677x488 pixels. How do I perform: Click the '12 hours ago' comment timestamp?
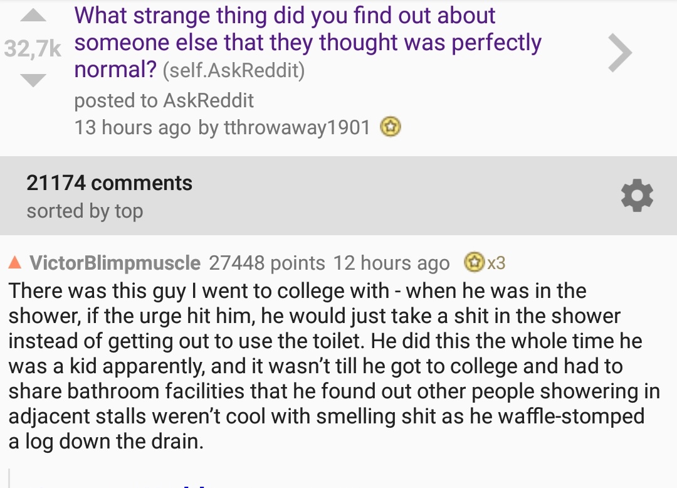pyautogui.click(x=391, y=263)
